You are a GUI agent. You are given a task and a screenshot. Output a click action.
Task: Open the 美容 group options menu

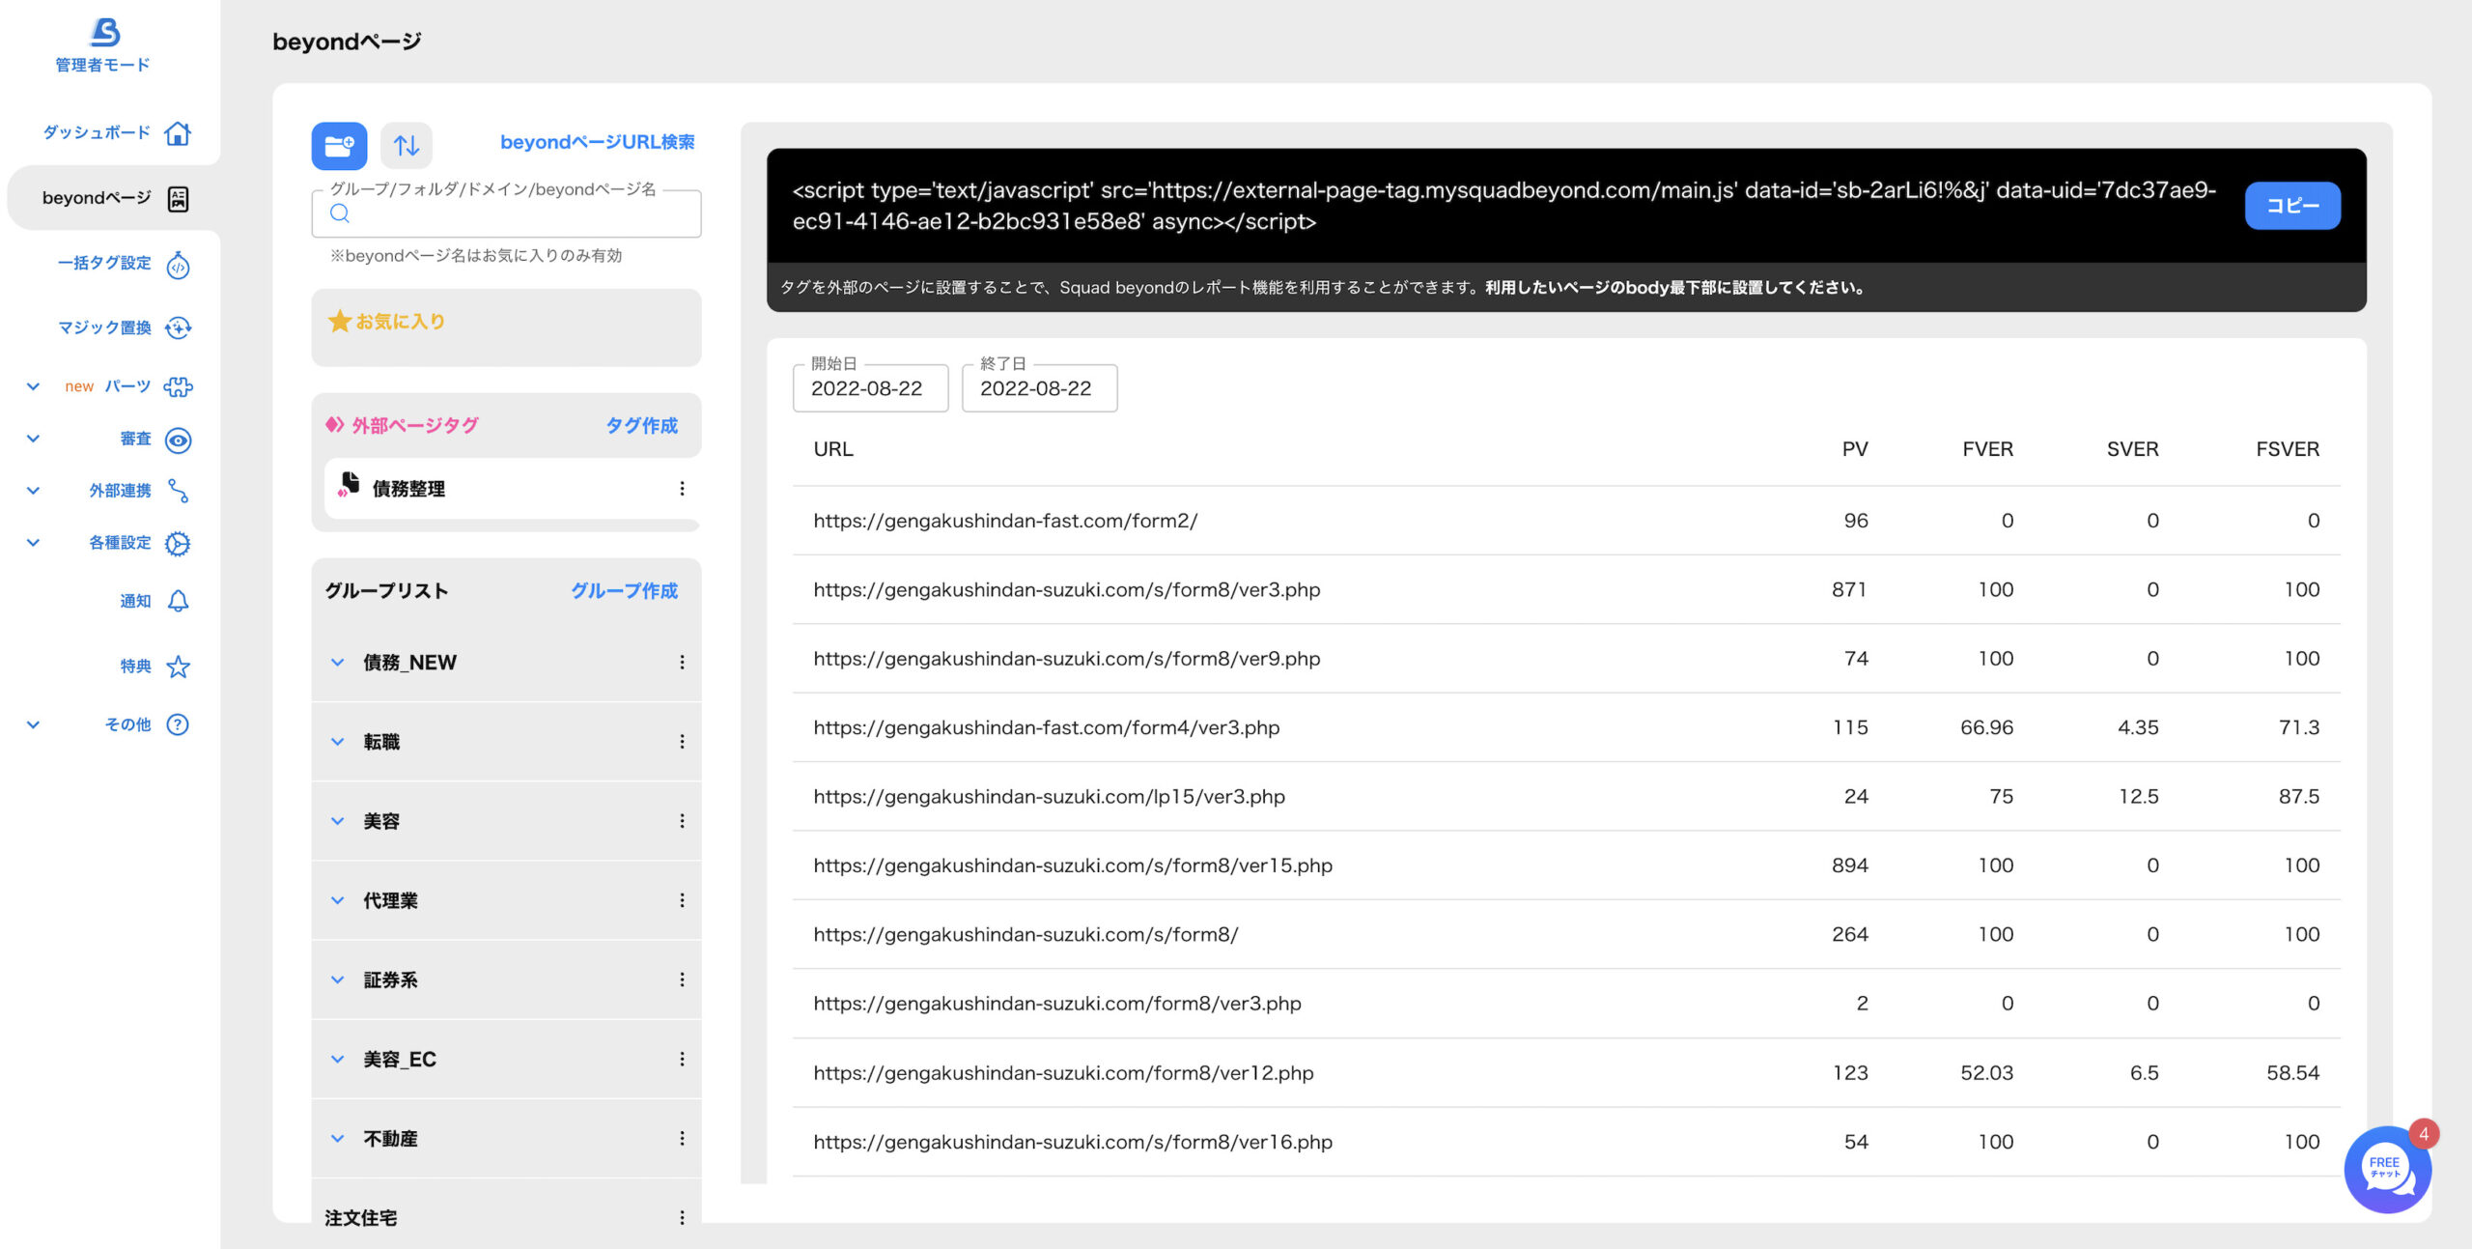[x=682, y=821]
